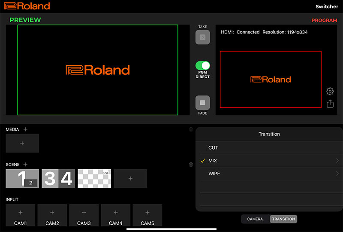Click the TAKE button icon
The width and height of the screenshot is (343, 232).
pyautogui.click(x=202, y=37)
